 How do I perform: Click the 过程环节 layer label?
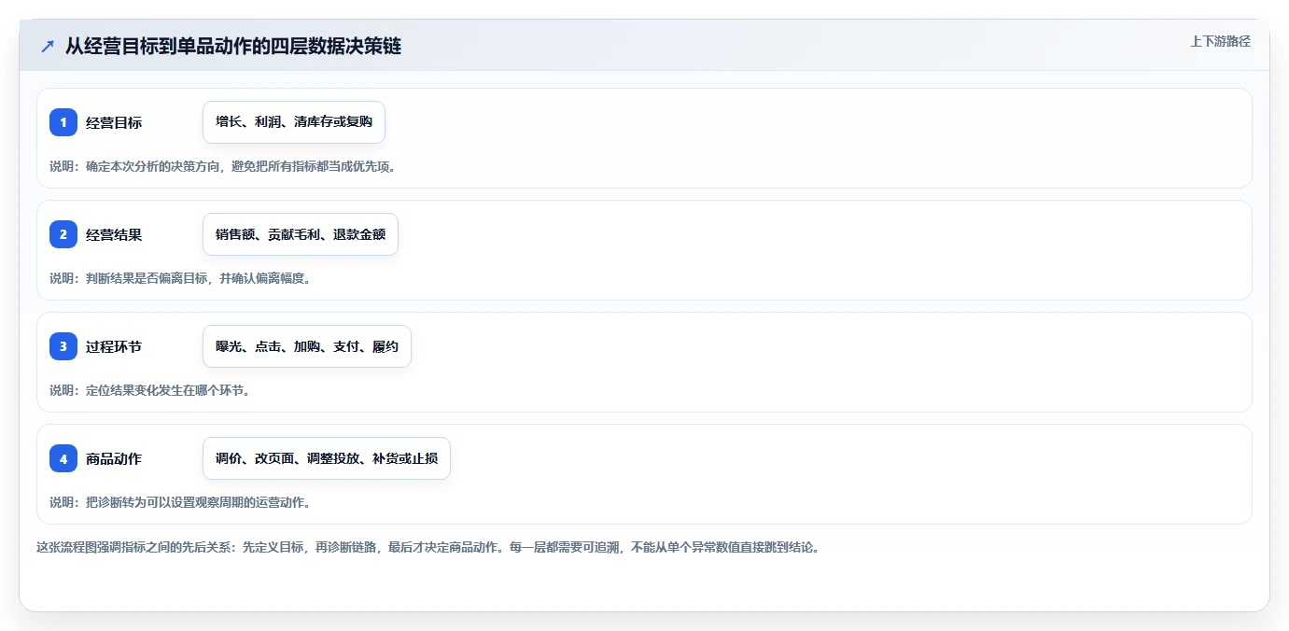pos(114,346)
